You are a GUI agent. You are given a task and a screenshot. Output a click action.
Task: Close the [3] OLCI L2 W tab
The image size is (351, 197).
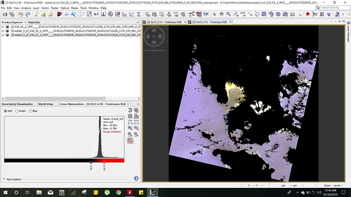click(x=230, y=22)
